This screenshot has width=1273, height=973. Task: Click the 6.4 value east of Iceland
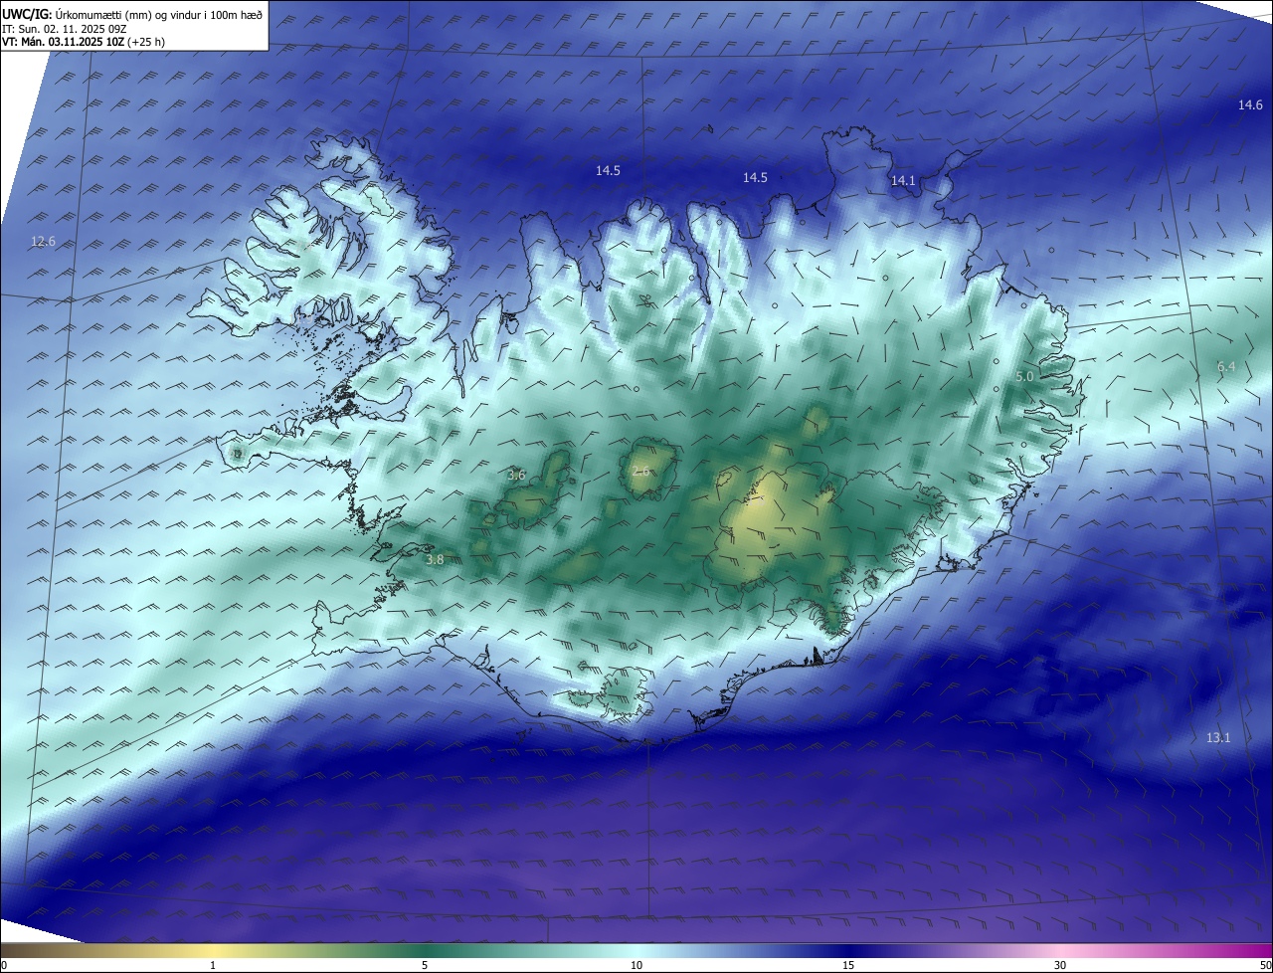pos(1226,367)
